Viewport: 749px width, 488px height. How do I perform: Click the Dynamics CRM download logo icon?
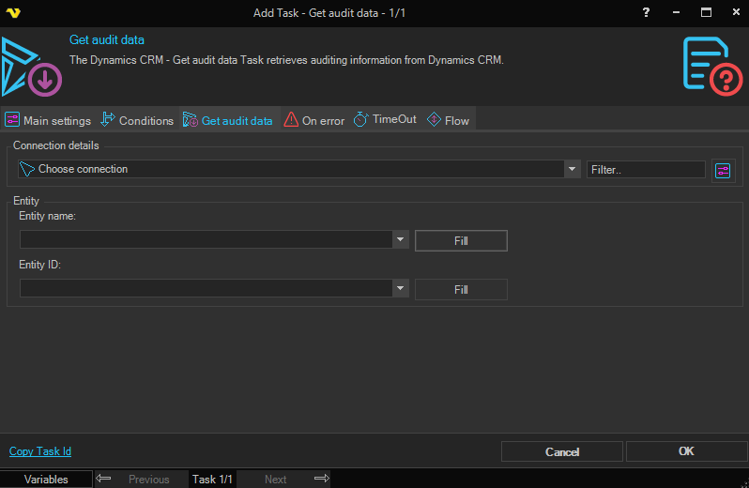pos(31,68)
